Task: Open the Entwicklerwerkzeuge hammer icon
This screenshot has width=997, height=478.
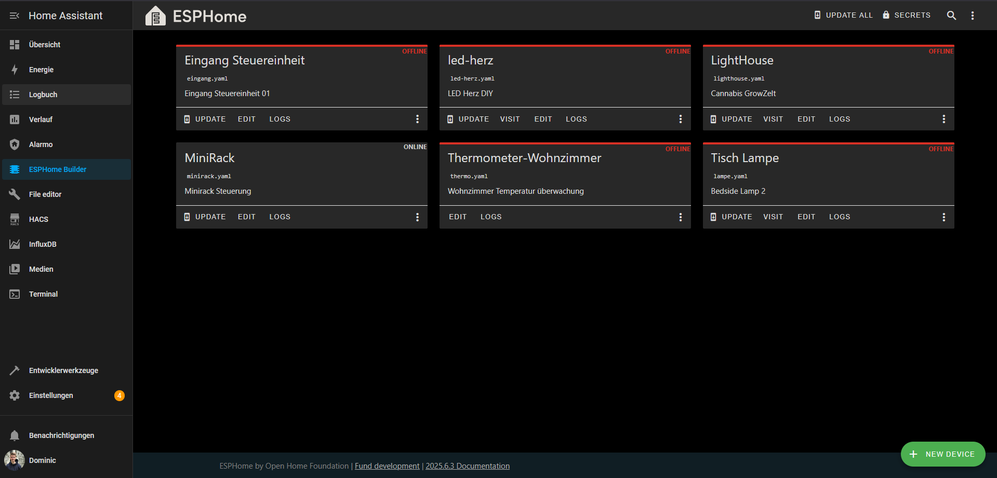Action: coord(15,370)
